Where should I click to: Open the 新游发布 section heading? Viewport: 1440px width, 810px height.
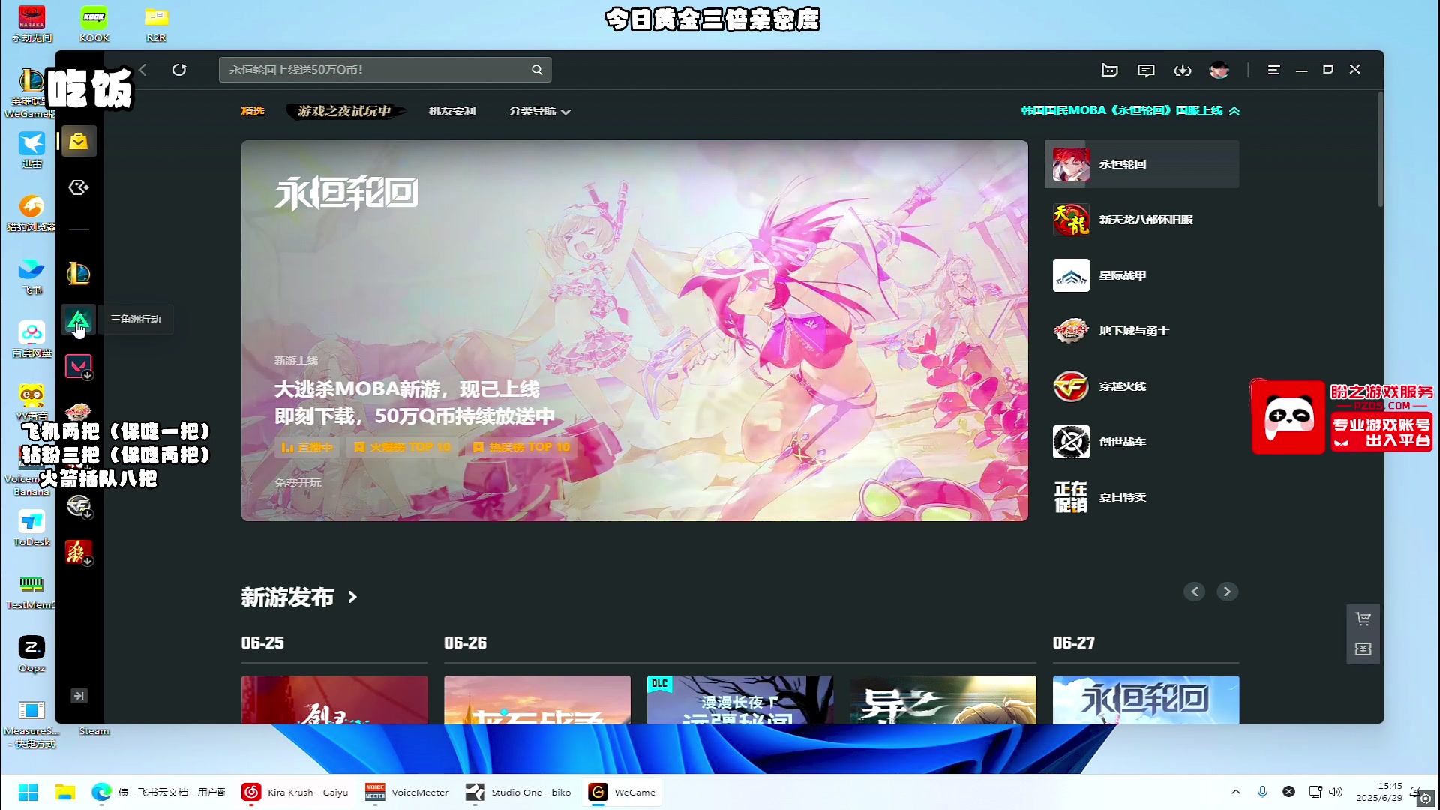tap(299, 597)
